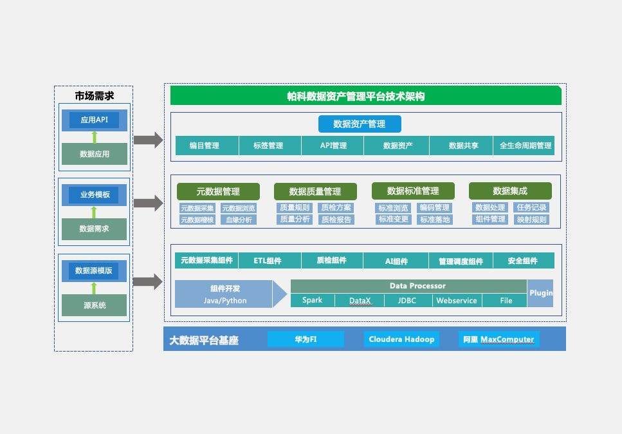The width and height of the screenshot is (622, 434).
Task: Click the gray arrow pointing to components row
Action: [x=148, y=281]
